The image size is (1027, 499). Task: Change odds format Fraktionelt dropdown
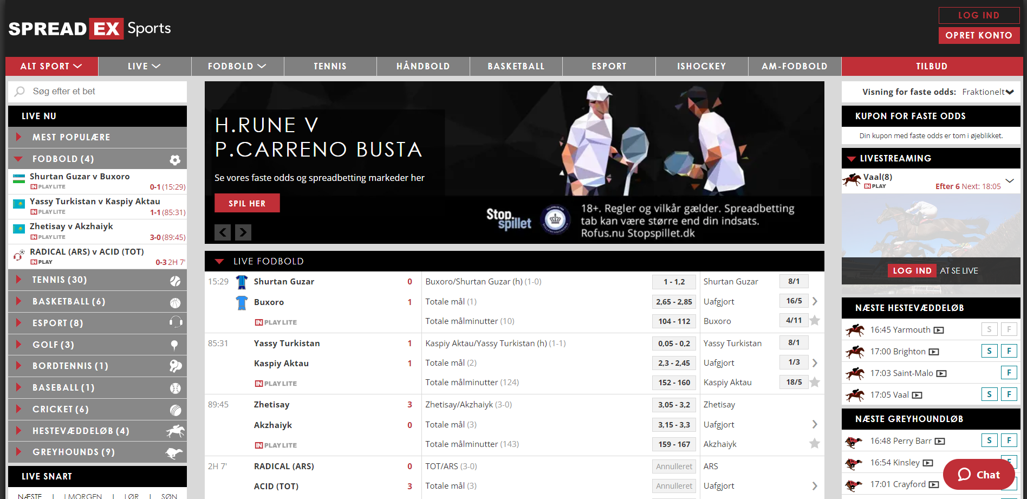point(987,92)
